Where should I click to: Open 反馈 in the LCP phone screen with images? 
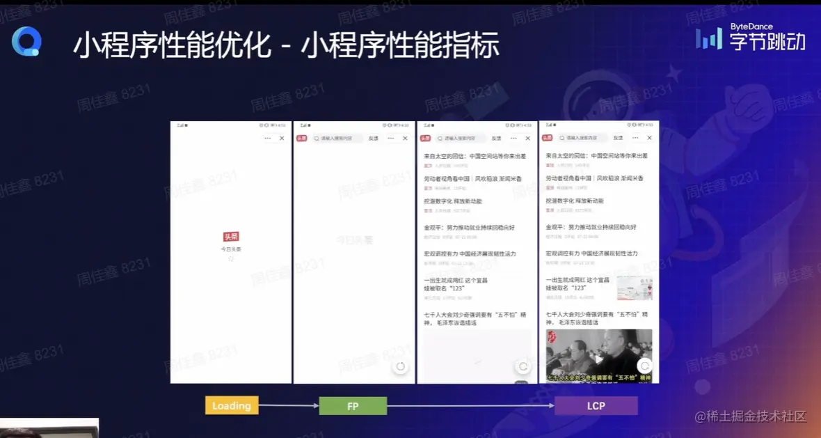pyautogui.click(x=619, y=138)
